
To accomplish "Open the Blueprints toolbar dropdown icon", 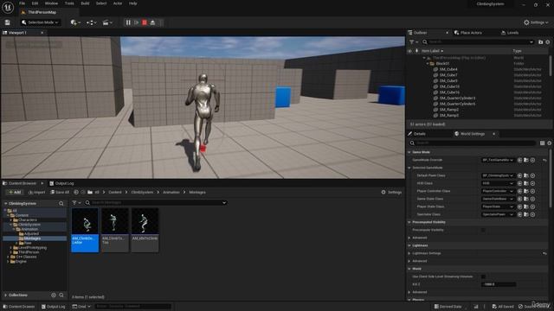I will pyautogui.click(x=91, y=22).
